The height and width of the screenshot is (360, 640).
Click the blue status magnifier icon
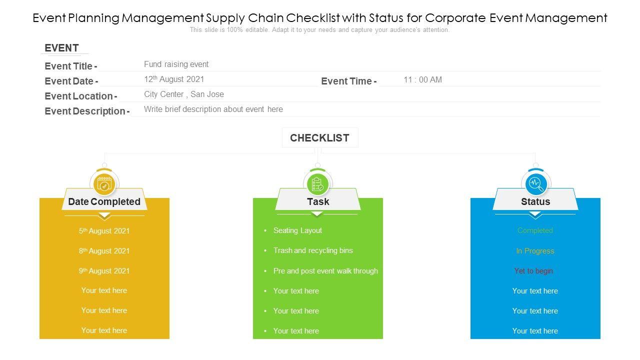pos(535,184)
